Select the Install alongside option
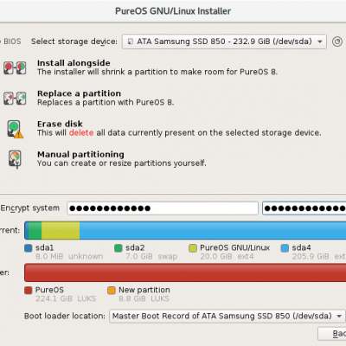The width and height of the screenshot is (346, 346). click(x=74, y=63)
